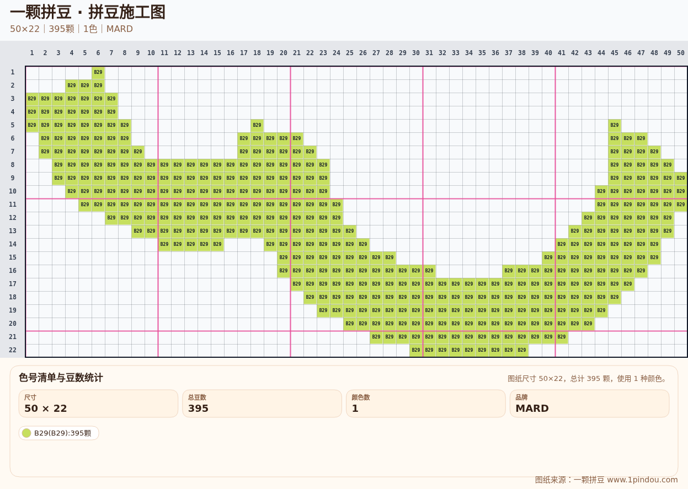The image size is (688, 489).
Task: Click the B29 bead at row 3, column 1
Action: tap(32, 99)
